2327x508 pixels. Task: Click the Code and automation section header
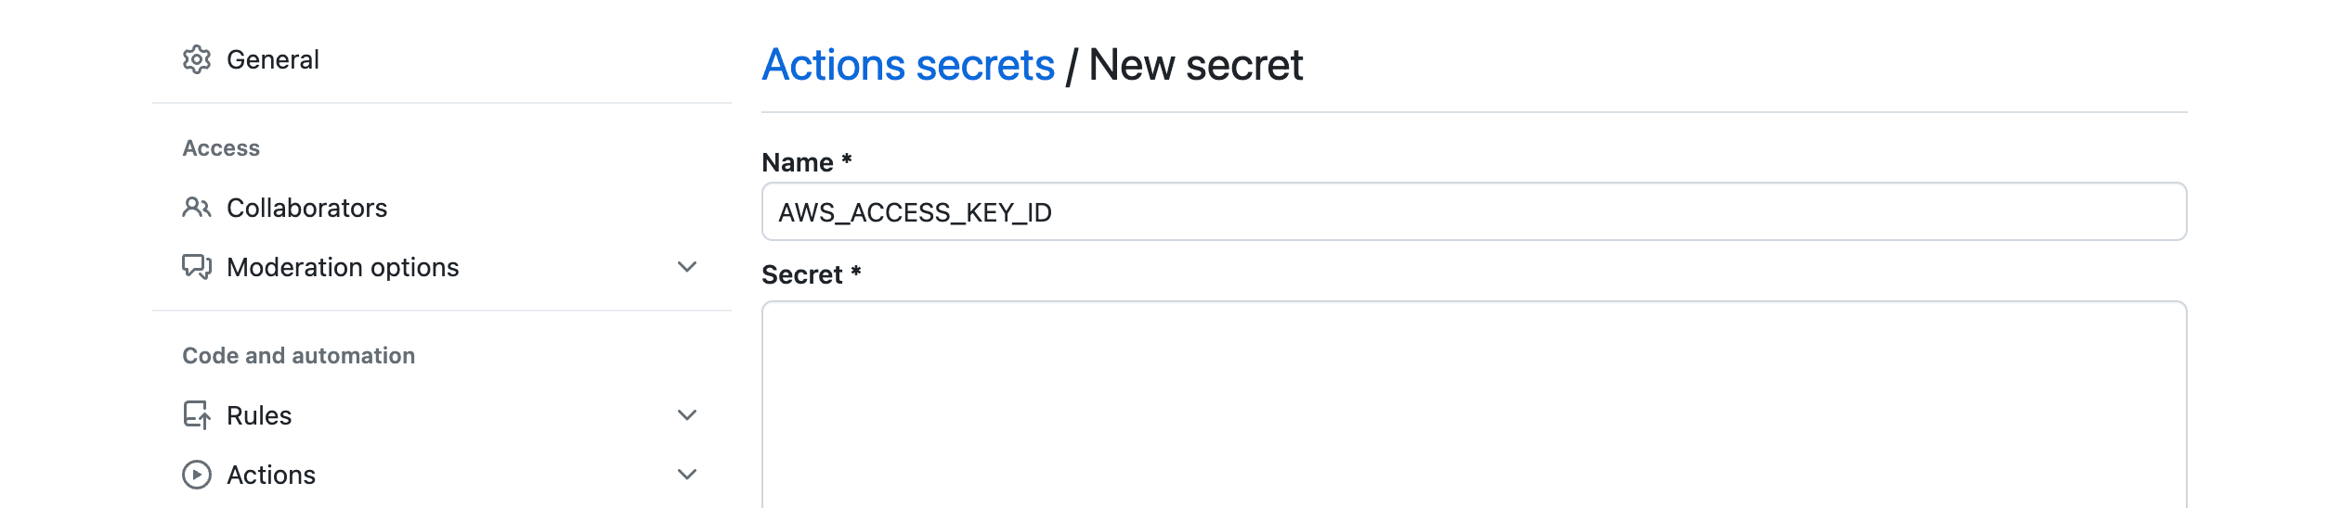299,356
